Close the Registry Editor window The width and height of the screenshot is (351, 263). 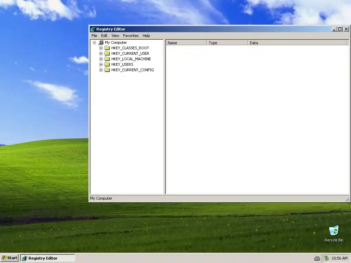pyautogui.click(x=346, y=29)
